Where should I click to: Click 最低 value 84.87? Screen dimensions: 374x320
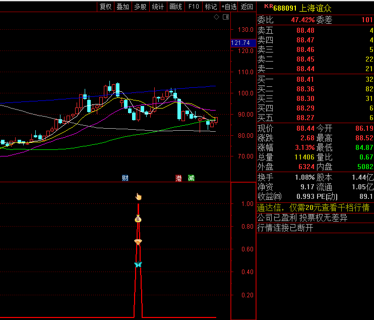click(364, 147)
